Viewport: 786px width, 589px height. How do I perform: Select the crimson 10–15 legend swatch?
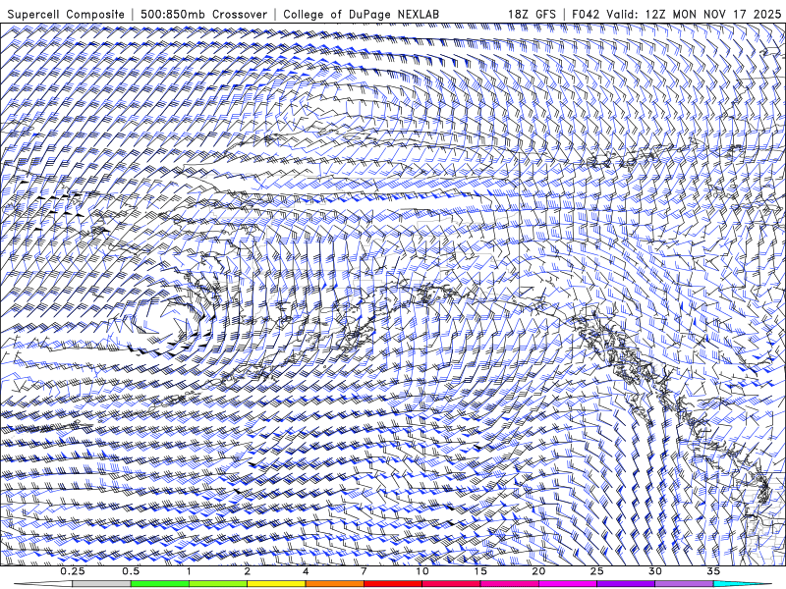pyautogui.click(x=451, y=584)
